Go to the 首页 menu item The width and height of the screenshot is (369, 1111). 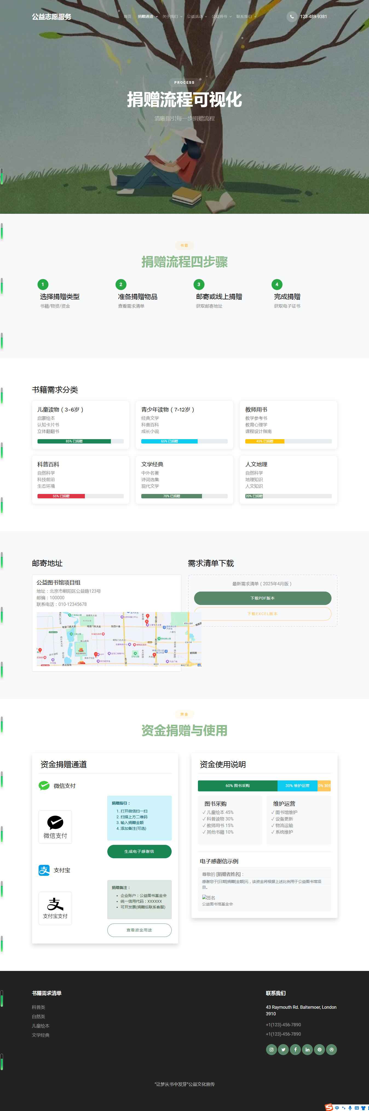(128, 16)
